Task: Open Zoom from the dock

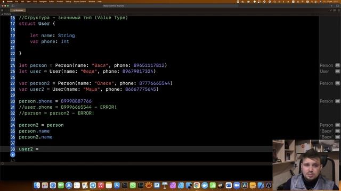Action: click(x=237, y=185)
